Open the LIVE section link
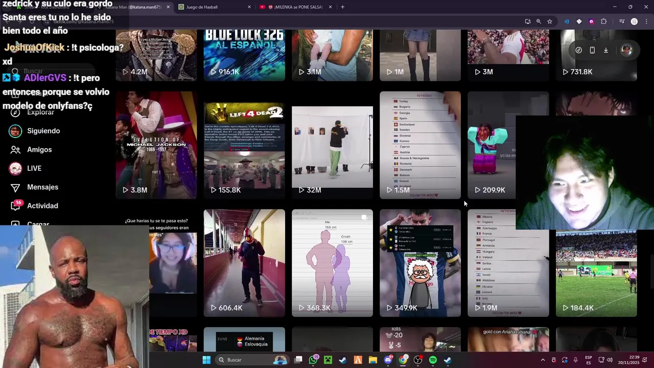Screen dimensions: 654x368 34,168
